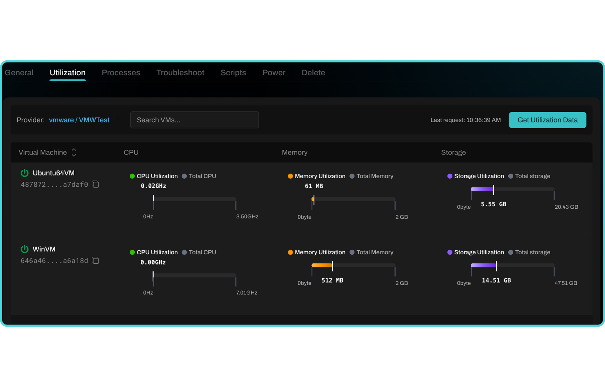The height and width of the screenshot is (387, 605).
Task: Copy the WinVM ID 646a46....a6a18d
Action: [x=95, y=261]
